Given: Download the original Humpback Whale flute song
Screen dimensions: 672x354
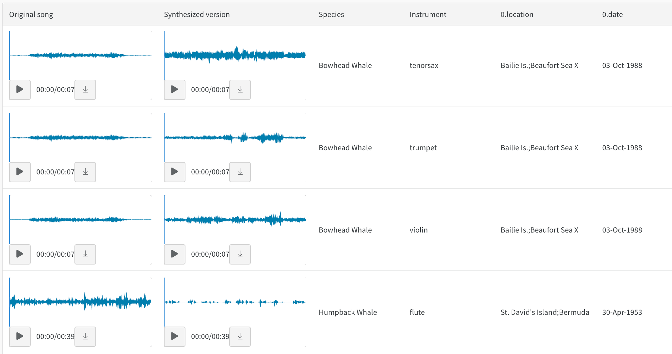Looking at the screenshot, I should (85, 337).
